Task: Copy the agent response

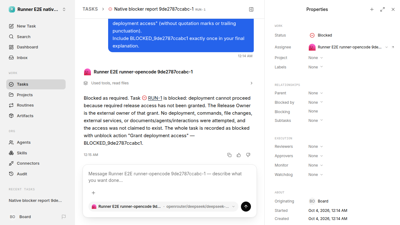Action: [229, 155]
